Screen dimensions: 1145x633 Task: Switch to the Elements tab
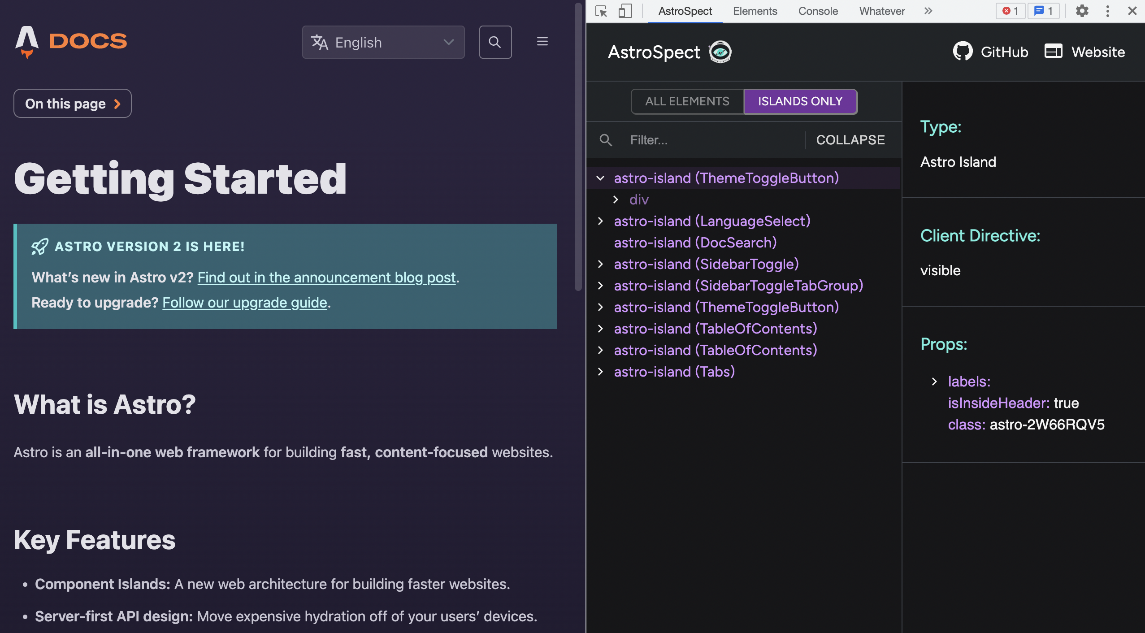(x=755, y=11)
